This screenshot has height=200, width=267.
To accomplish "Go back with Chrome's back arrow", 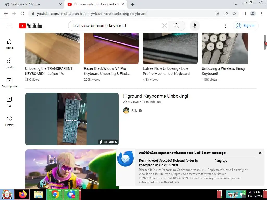I will coord(6,14).
